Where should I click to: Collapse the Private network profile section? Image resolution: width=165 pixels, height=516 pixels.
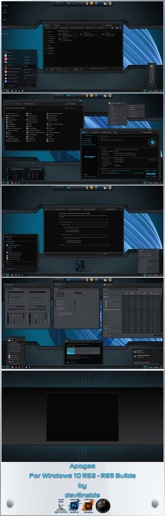[107, 219]
